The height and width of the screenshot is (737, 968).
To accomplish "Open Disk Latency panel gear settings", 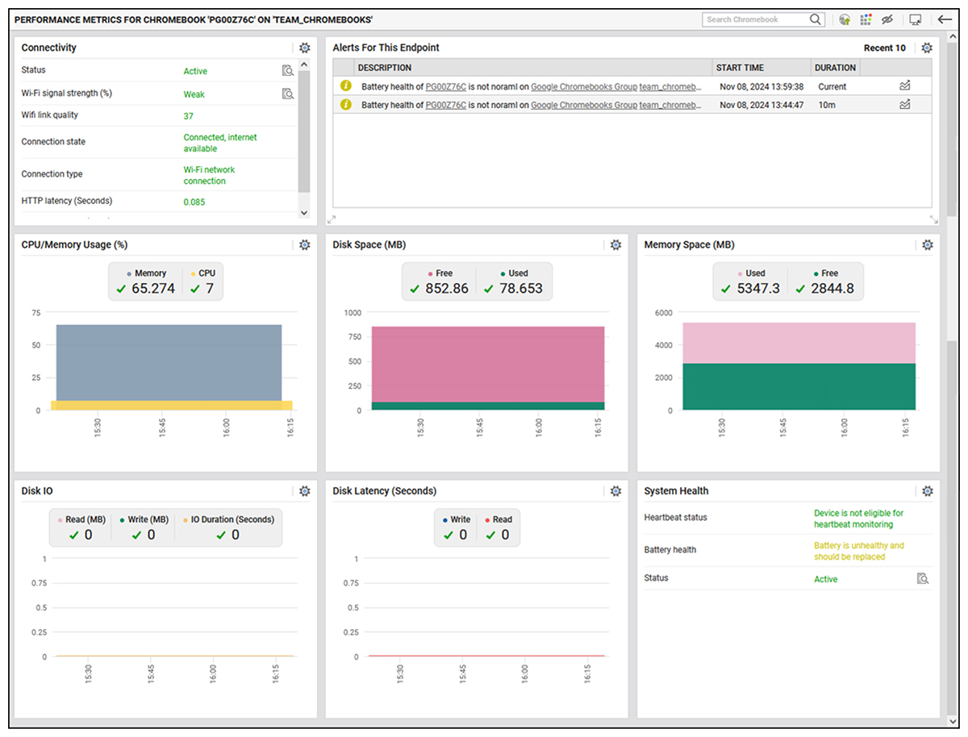I will [615, 491].
